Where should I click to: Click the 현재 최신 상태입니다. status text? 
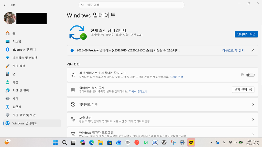[x=109, y=30]
